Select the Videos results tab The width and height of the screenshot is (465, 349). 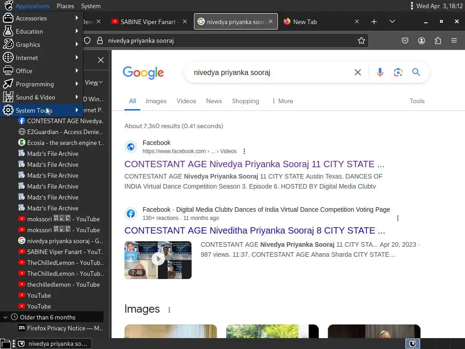click(x=186, y=101)
